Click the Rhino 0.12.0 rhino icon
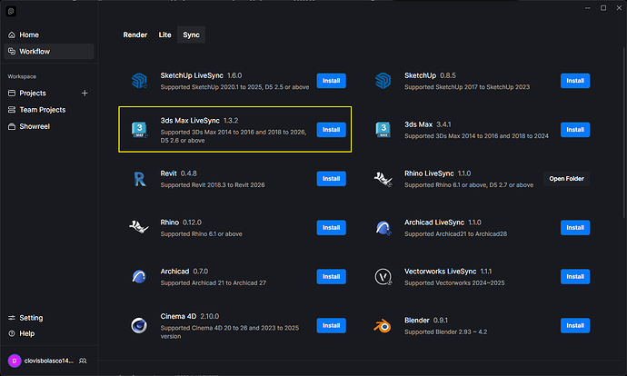 [139, 227]
